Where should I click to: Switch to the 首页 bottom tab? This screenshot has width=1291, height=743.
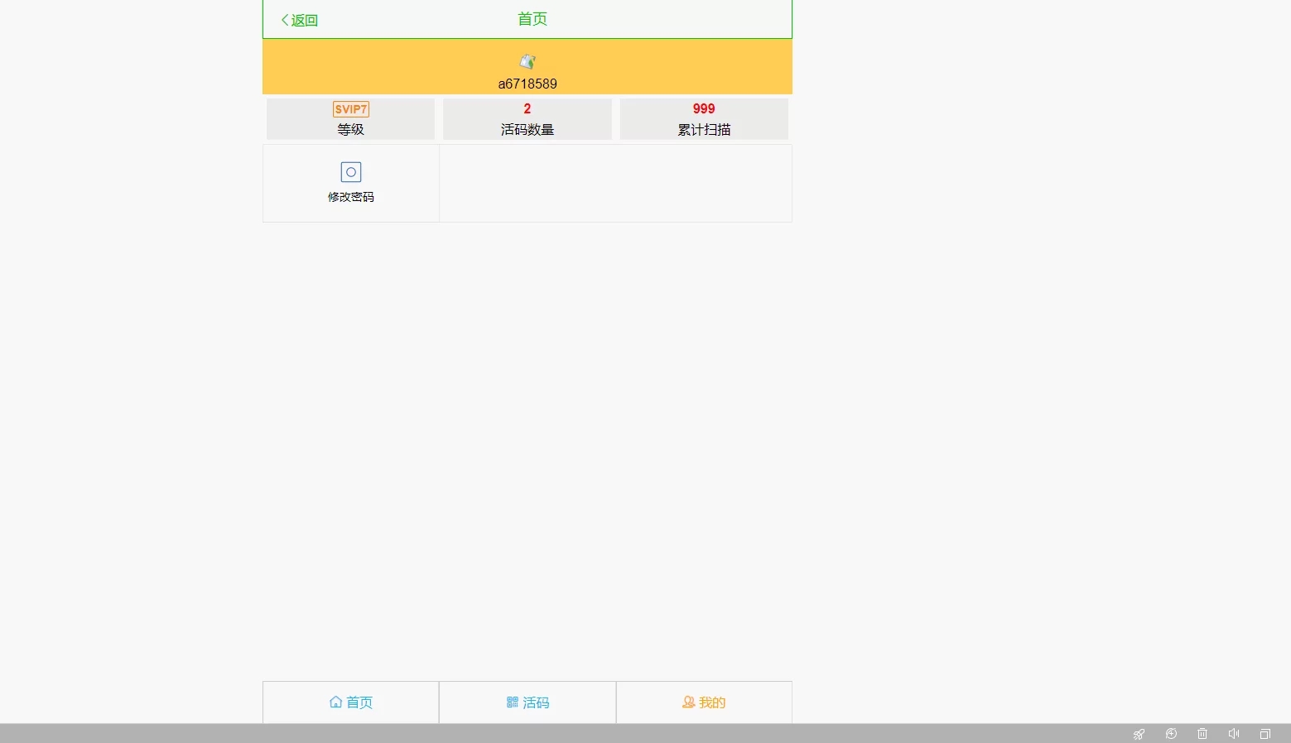(x=351, y=702)
